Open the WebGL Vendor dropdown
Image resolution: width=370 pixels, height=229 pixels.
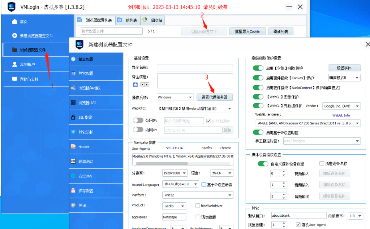pos(341,106)
